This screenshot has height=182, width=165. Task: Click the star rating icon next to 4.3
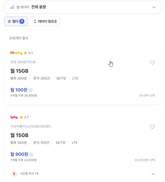25,53
